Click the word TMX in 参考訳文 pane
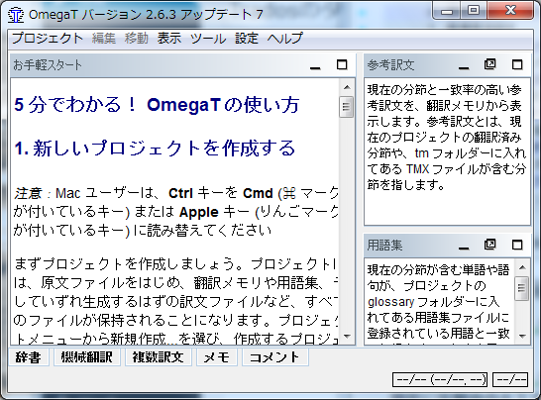Image resolution: width=541 pixels, height=400 pixels. [x=418, y=169]
